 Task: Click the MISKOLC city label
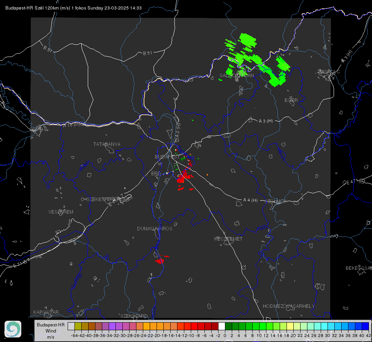pyautogui.click(x=329, y=72)
